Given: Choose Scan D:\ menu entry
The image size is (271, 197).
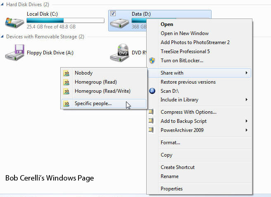Looking at the screenshot, I should click(200, 91).
